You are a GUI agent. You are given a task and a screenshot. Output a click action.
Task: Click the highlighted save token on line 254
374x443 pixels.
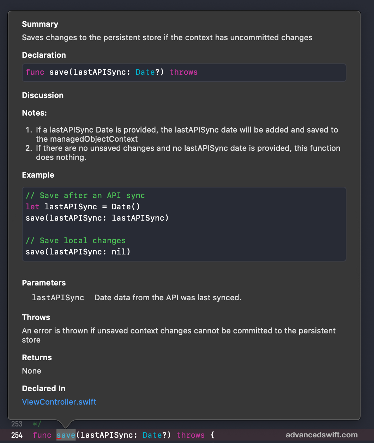coord(66,435)
